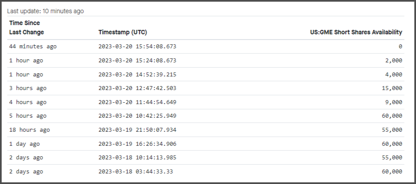Click the 4,000 shares availability value
The image size is (416, 184).
coord(393,75)
